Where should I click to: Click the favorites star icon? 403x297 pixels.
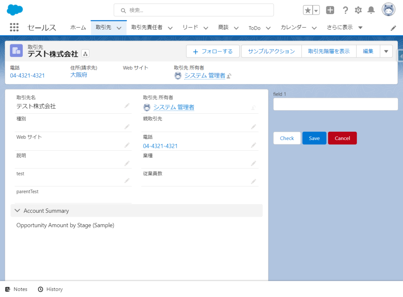308,10
